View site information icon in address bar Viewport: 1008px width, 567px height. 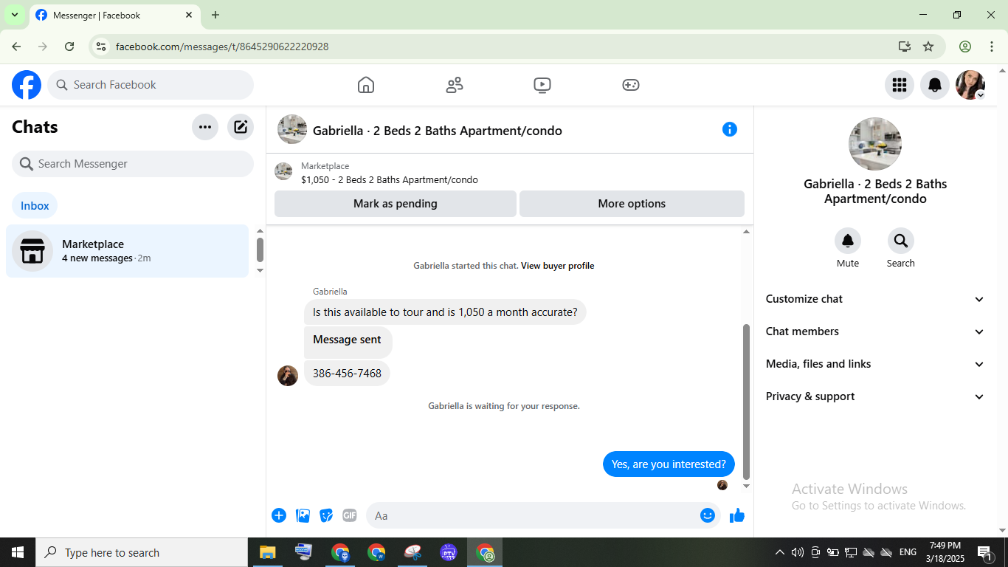tap(101, 47)
